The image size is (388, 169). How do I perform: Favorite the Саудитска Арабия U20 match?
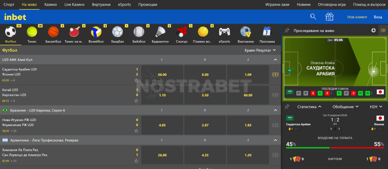pyautogui.click(x=136, y=80)
